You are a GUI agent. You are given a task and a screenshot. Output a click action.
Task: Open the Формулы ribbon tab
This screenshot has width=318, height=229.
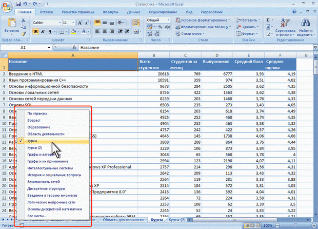(x=111, y=11)
